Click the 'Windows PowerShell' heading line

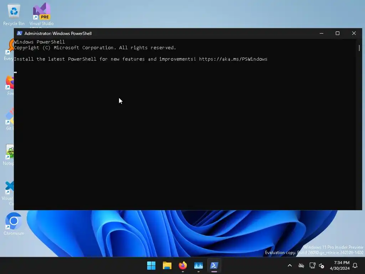point(40,42)
